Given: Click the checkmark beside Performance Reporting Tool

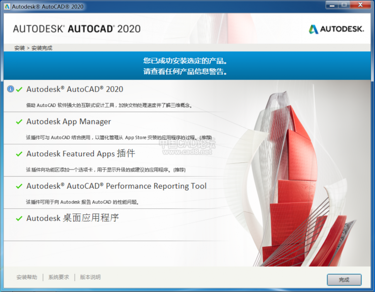Looking at the screenshot, I should tap(19, 186).
